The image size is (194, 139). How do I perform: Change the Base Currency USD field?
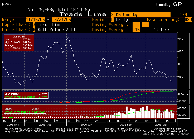[188, 20]
